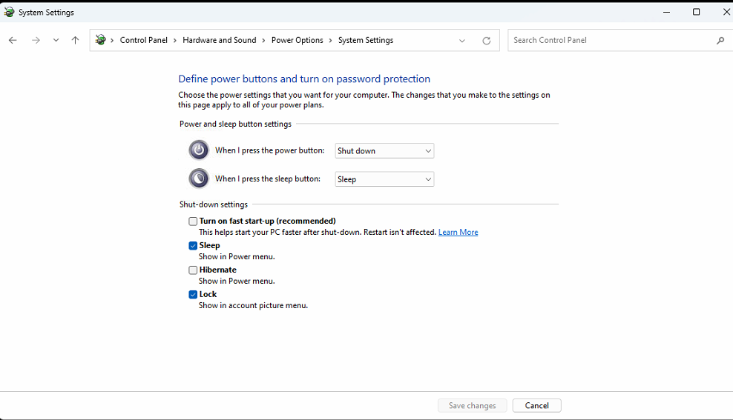Screen dimensions: 733x420
Task: Expand chevron after Hardware and Sound breadcrumb
Action: [x=263, y=41]
